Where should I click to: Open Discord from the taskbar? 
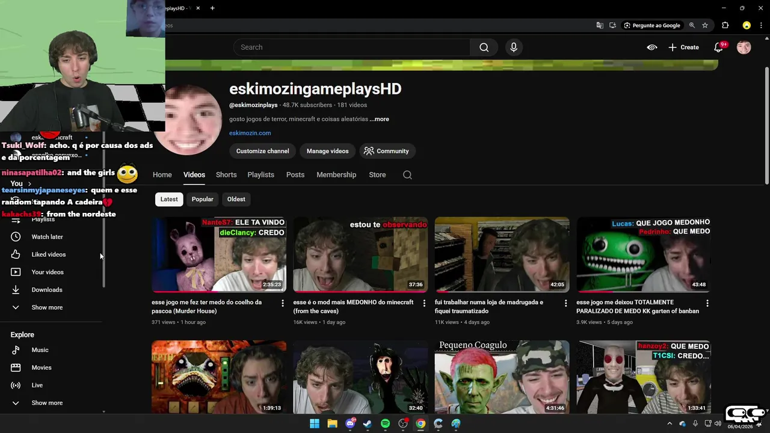click(x=350, y=424)
